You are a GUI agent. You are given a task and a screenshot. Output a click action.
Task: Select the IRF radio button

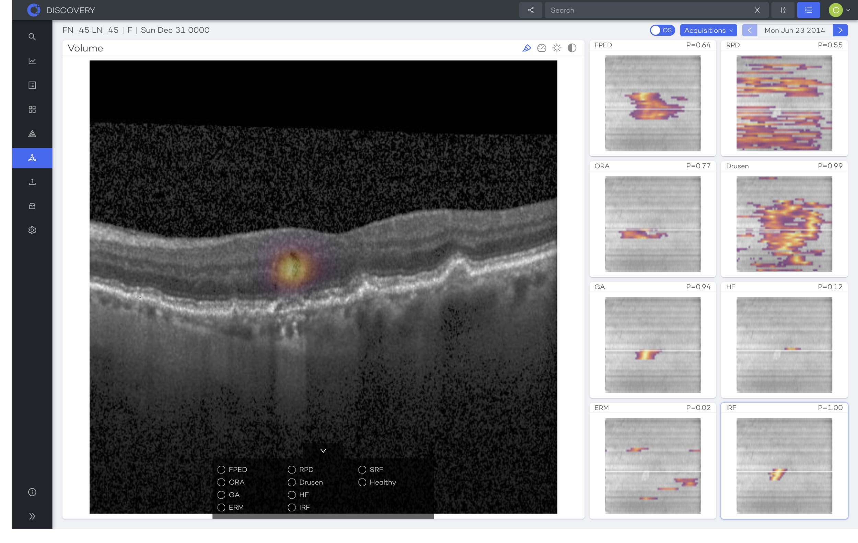(x=292, y=507)
